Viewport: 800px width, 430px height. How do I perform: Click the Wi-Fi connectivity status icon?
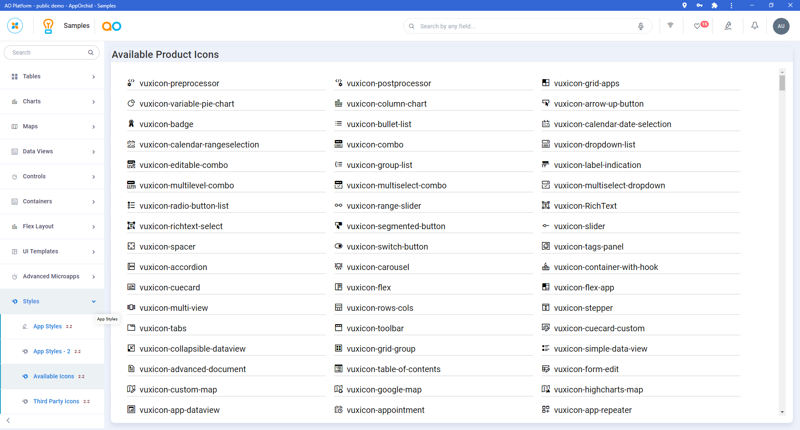[670, 25]
